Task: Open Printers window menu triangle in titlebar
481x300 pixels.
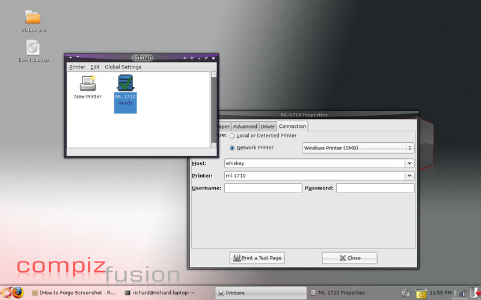Action: point(70,58)
